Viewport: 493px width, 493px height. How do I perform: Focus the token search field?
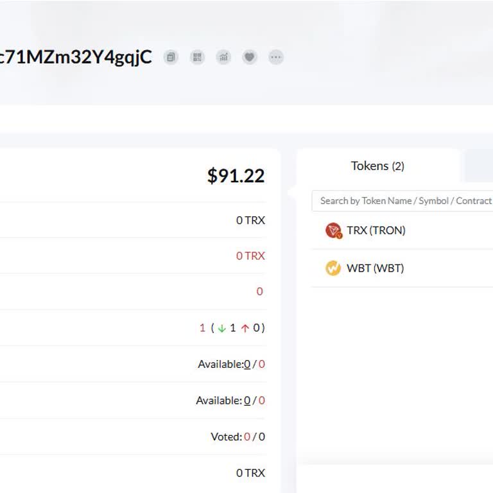(402, 201)
